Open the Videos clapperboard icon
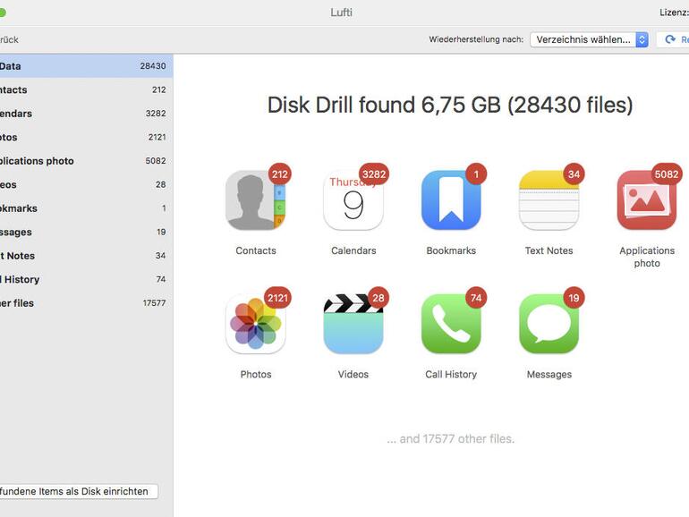Viewport: 689px width, 517px height. click(x=353, y=324)
